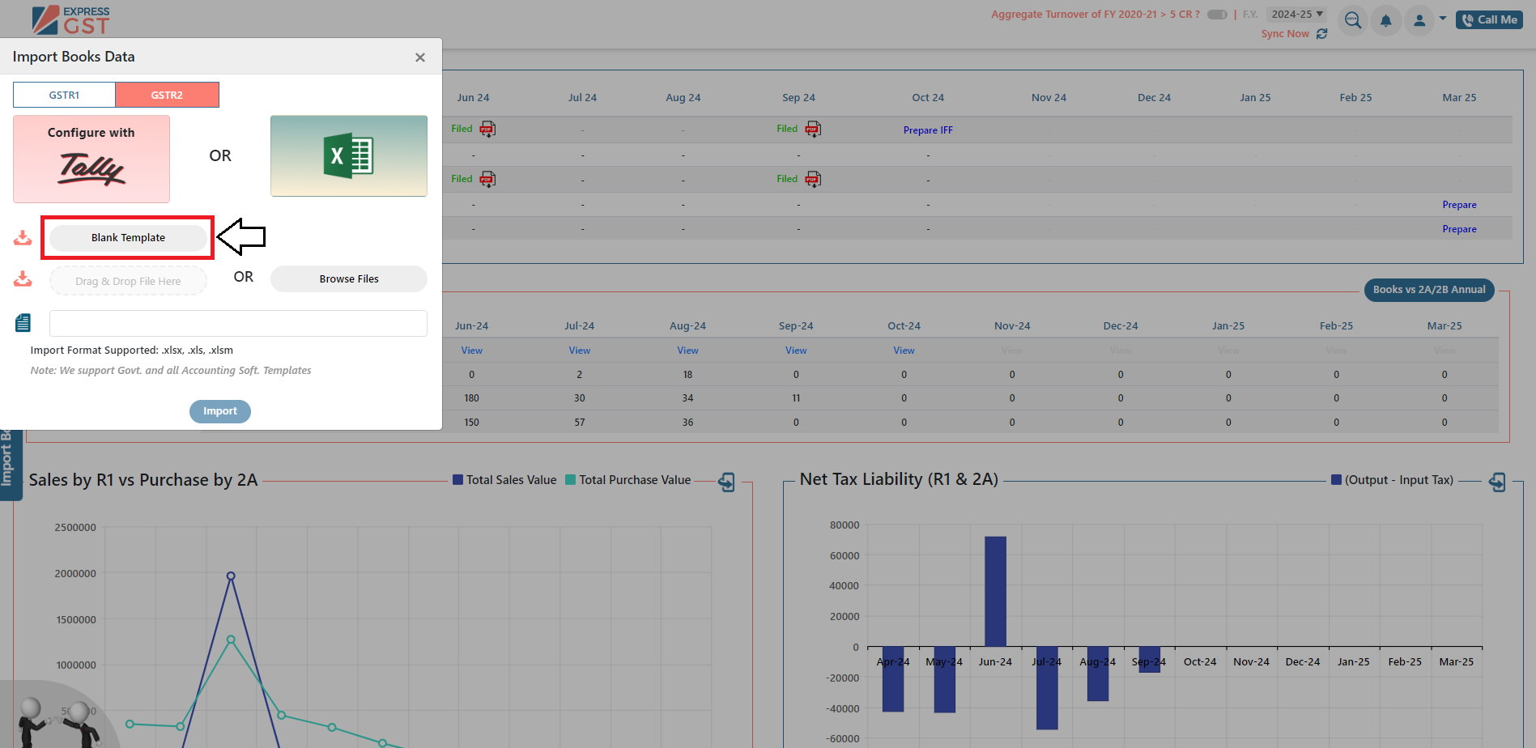Click the cell value "180" under Jun-24
Image resolution: width=1536 pixels, height=748 pixels.
[471, 398]
